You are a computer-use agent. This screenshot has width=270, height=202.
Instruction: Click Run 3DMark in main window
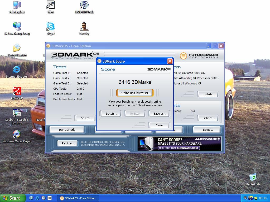pos(67,130)
